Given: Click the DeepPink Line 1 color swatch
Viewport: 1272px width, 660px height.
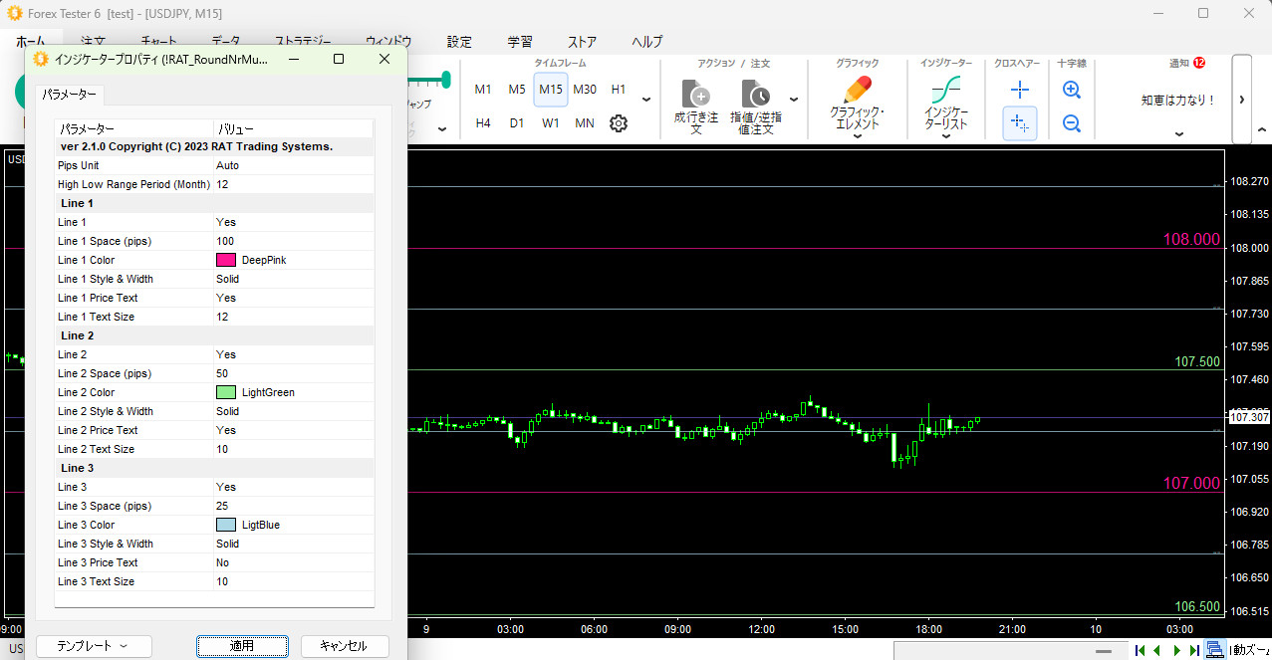Looking at the screenshot, I should (x=226, y=260).
